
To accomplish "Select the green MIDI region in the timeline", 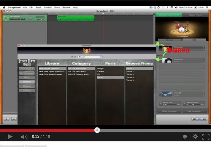I will (x=76, y=18).
